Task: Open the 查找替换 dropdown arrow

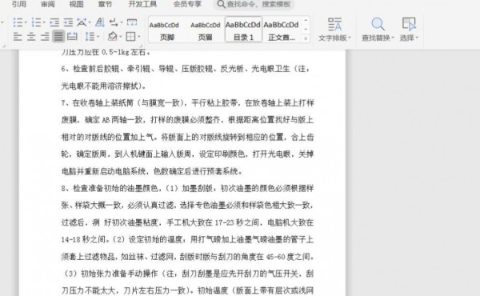Action: click(393, 38)
